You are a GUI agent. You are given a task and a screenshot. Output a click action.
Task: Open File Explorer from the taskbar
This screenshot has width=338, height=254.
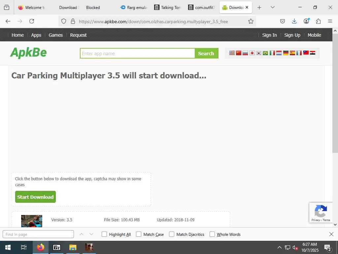point(73,247)
